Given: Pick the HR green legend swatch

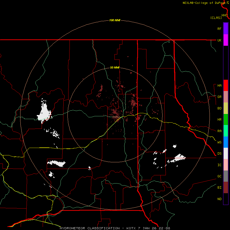Looking at the screenshot, I should (x=226, y=120).
